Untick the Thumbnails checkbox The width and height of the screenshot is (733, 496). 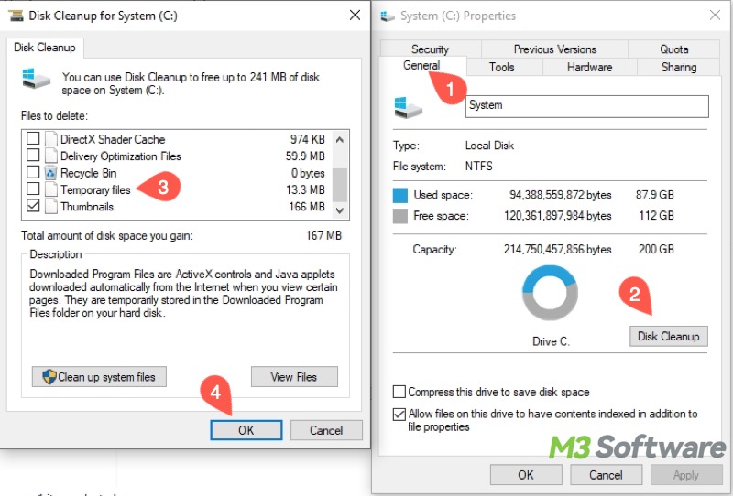[x=33, y=206]
